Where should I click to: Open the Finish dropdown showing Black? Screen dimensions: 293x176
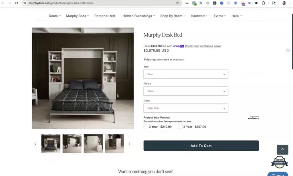186,91
